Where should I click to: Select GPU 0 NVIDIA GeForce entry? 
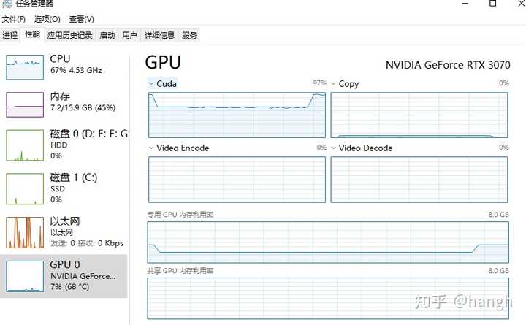coord(25,275)
